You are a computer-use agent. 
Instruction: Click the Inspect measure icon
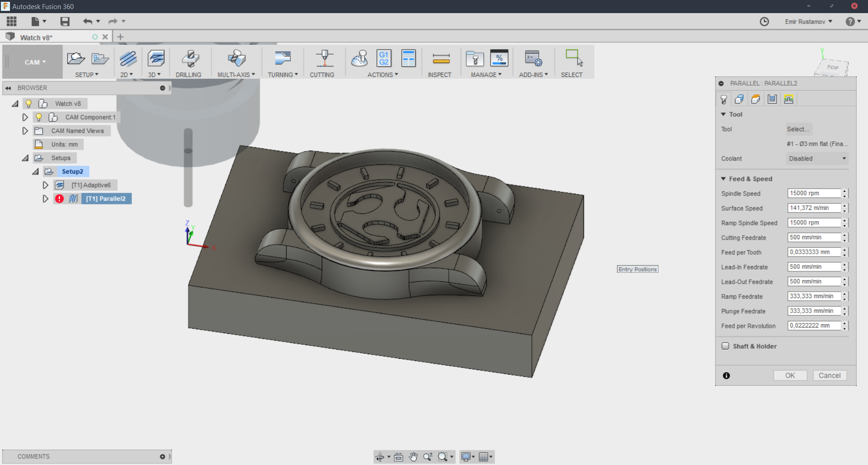441,59
